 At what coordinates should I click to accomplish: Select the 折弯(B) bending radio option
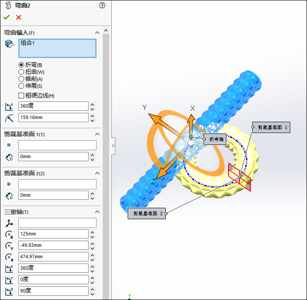21,65
